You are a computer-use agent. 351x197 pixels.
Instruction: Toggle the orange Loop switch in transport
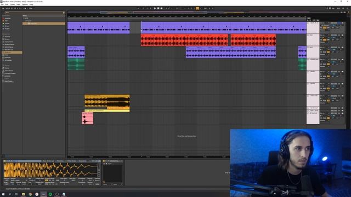coord(197,8)
